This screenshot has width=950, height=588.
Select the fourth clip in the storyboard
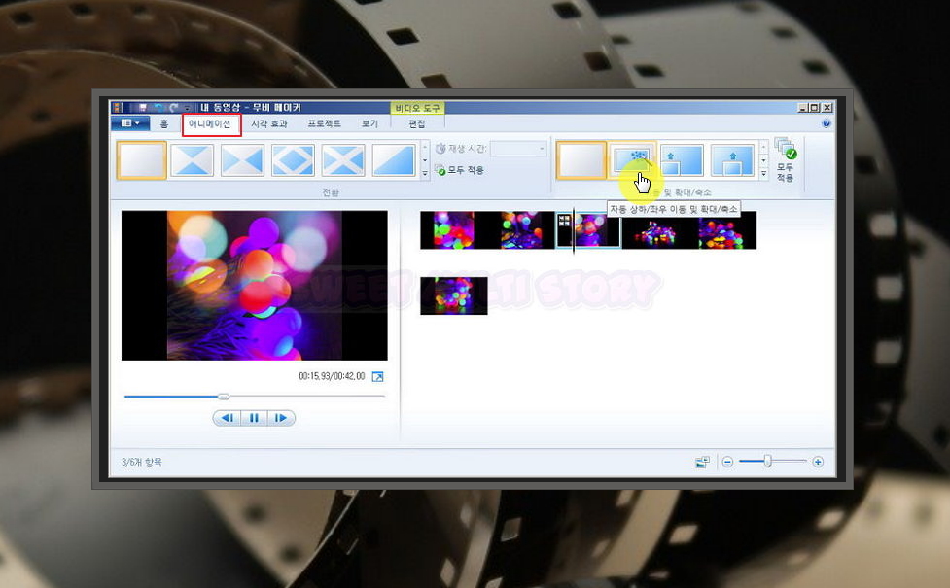pyautogui.click(x=655, y=230)
